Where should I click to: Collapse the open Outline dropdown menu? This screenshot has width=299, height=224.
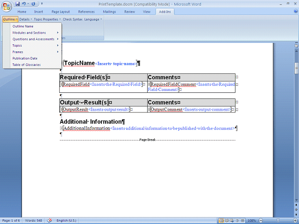coord(10,19)
